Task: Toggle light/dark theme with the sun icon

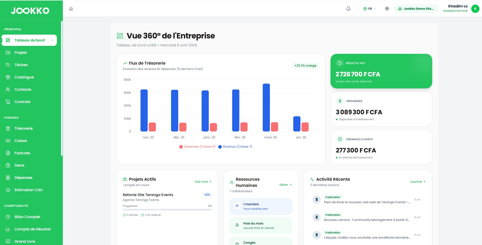Action: pyautogui.click(x=387, y=8)
